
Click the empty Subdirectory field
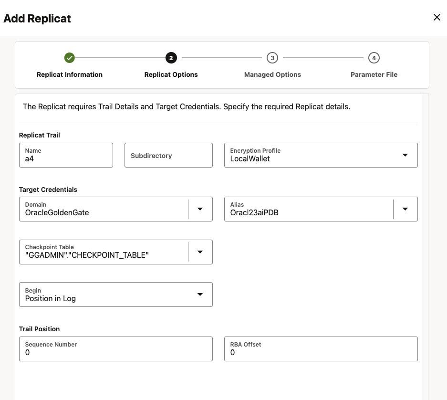(x=168, y=155)
